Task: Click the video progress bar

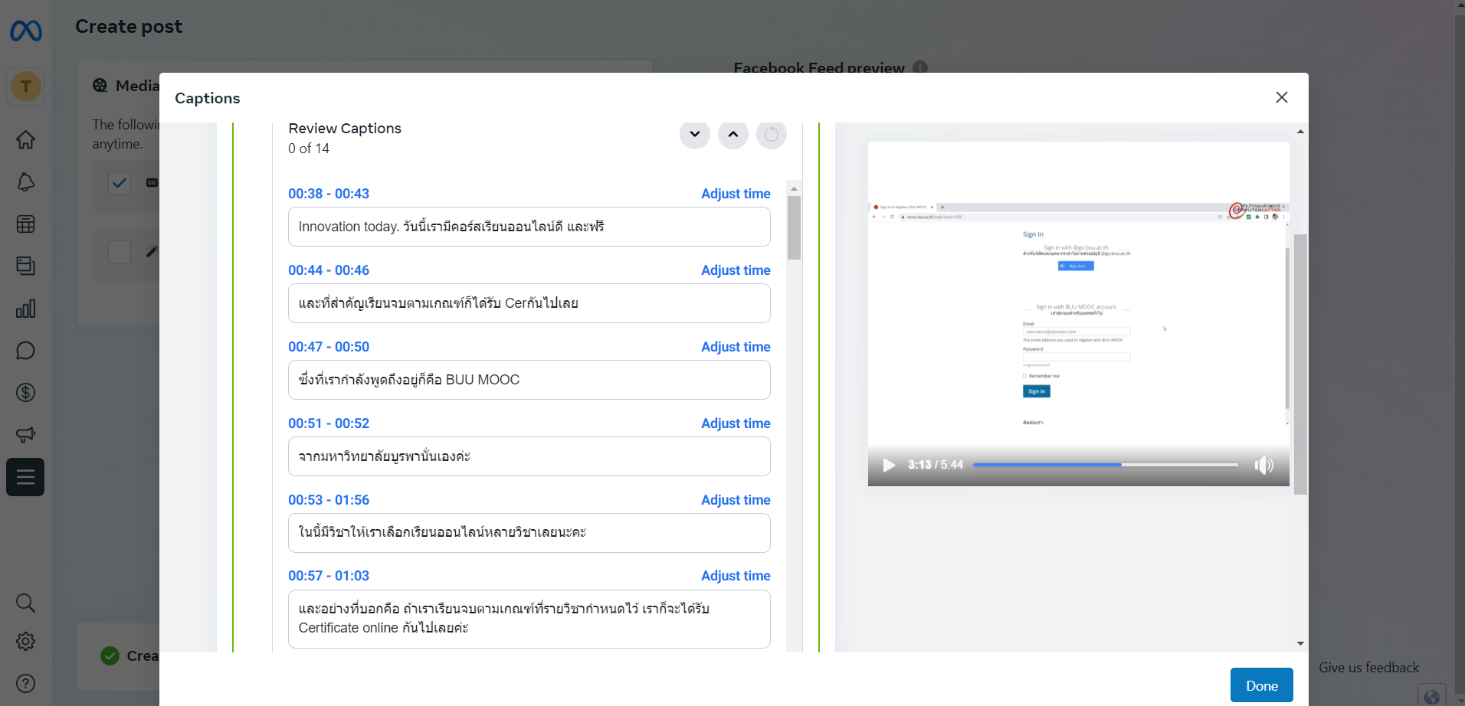Action: pos(1105,465)
